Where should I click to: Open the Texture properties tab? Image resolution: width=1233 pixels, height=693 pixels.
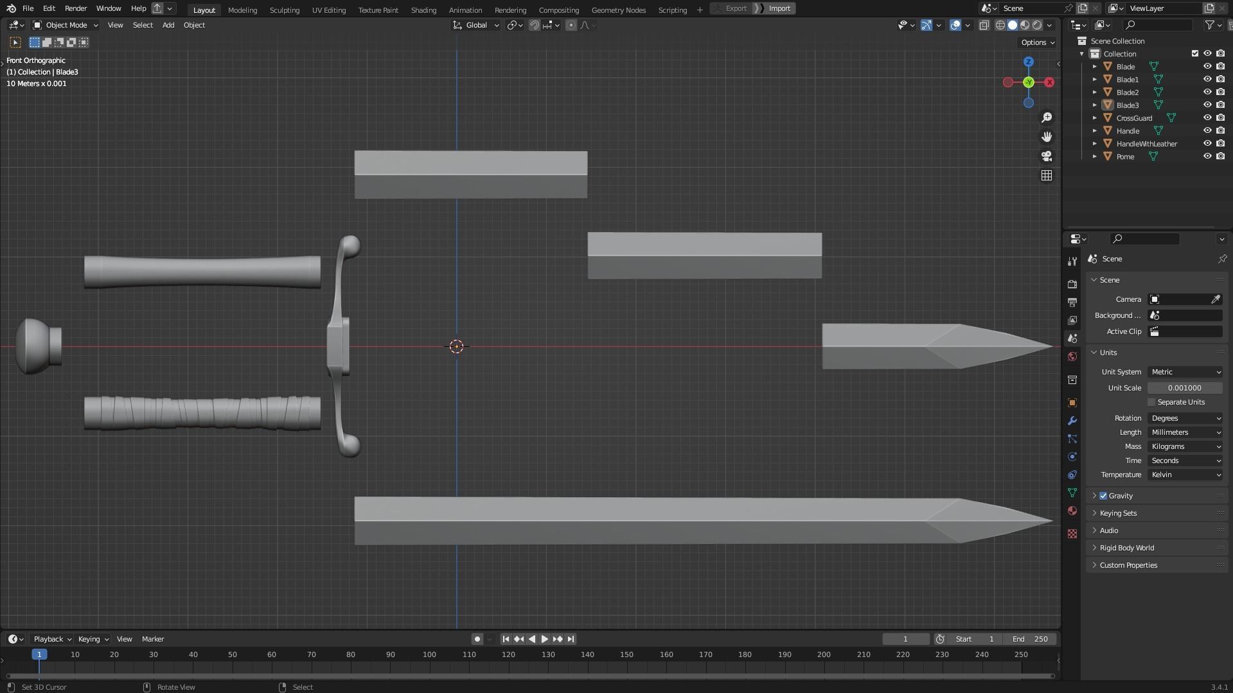point(1072,534)
